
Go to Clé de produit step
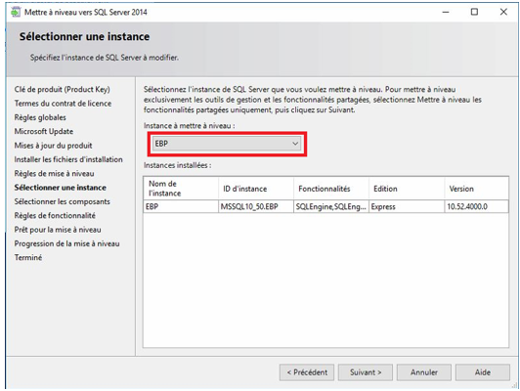(x=62, y=90)
